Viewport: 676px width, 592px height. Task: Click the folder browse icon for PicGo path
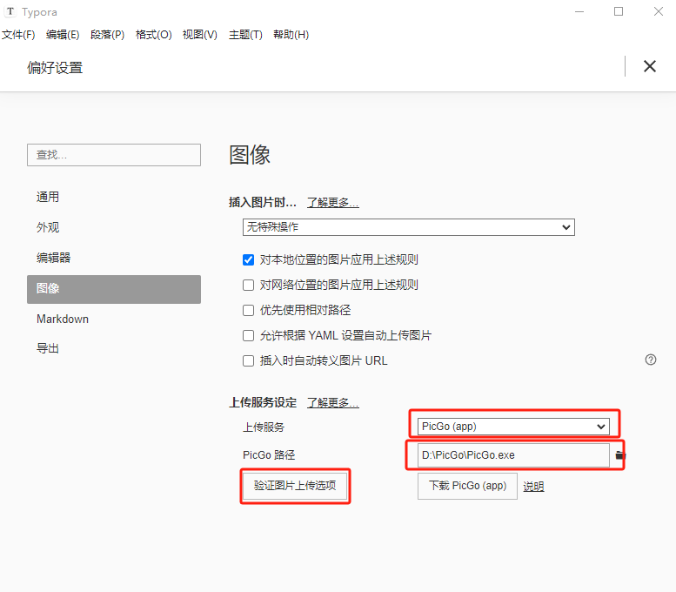(x=620, y=454)
